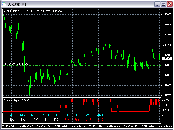Click the W1 rsi timeframe label

pos(88,115)
